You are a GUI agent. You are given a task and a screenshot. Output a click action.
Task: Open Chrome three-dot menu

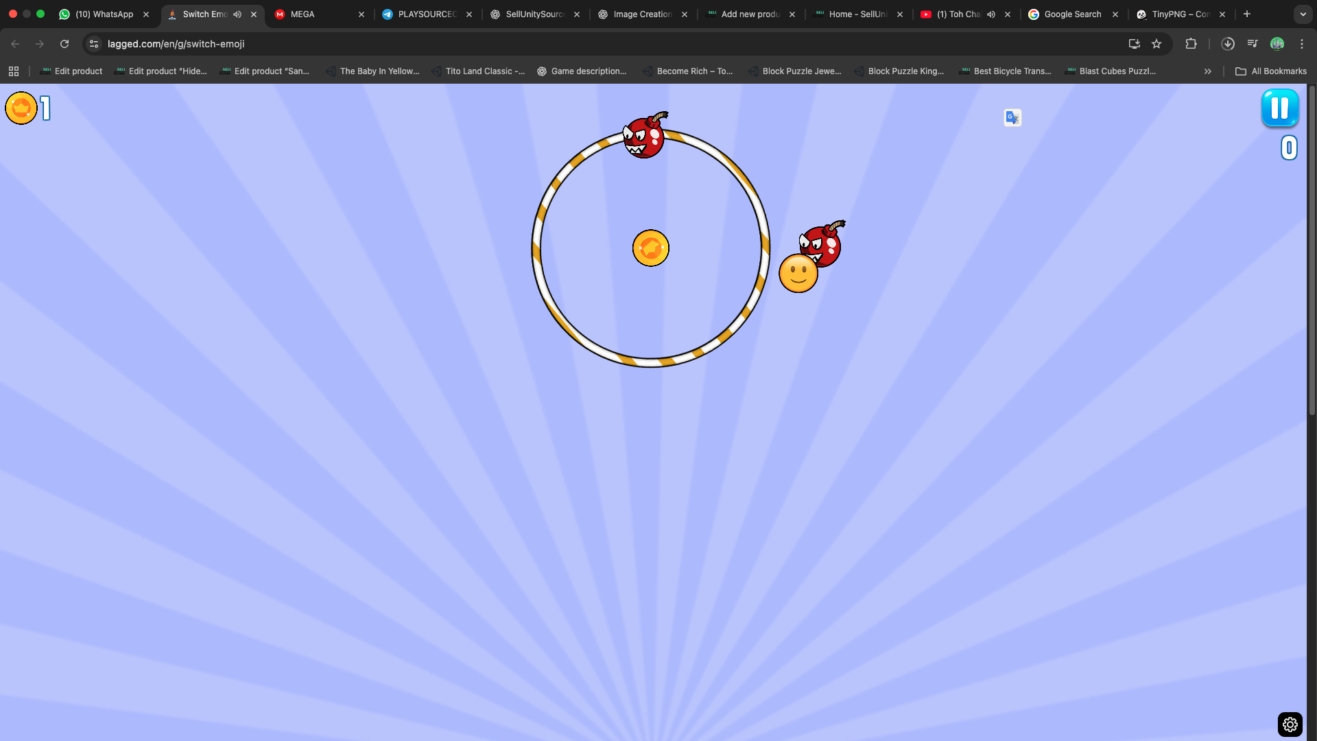(x=1302, y=44)
